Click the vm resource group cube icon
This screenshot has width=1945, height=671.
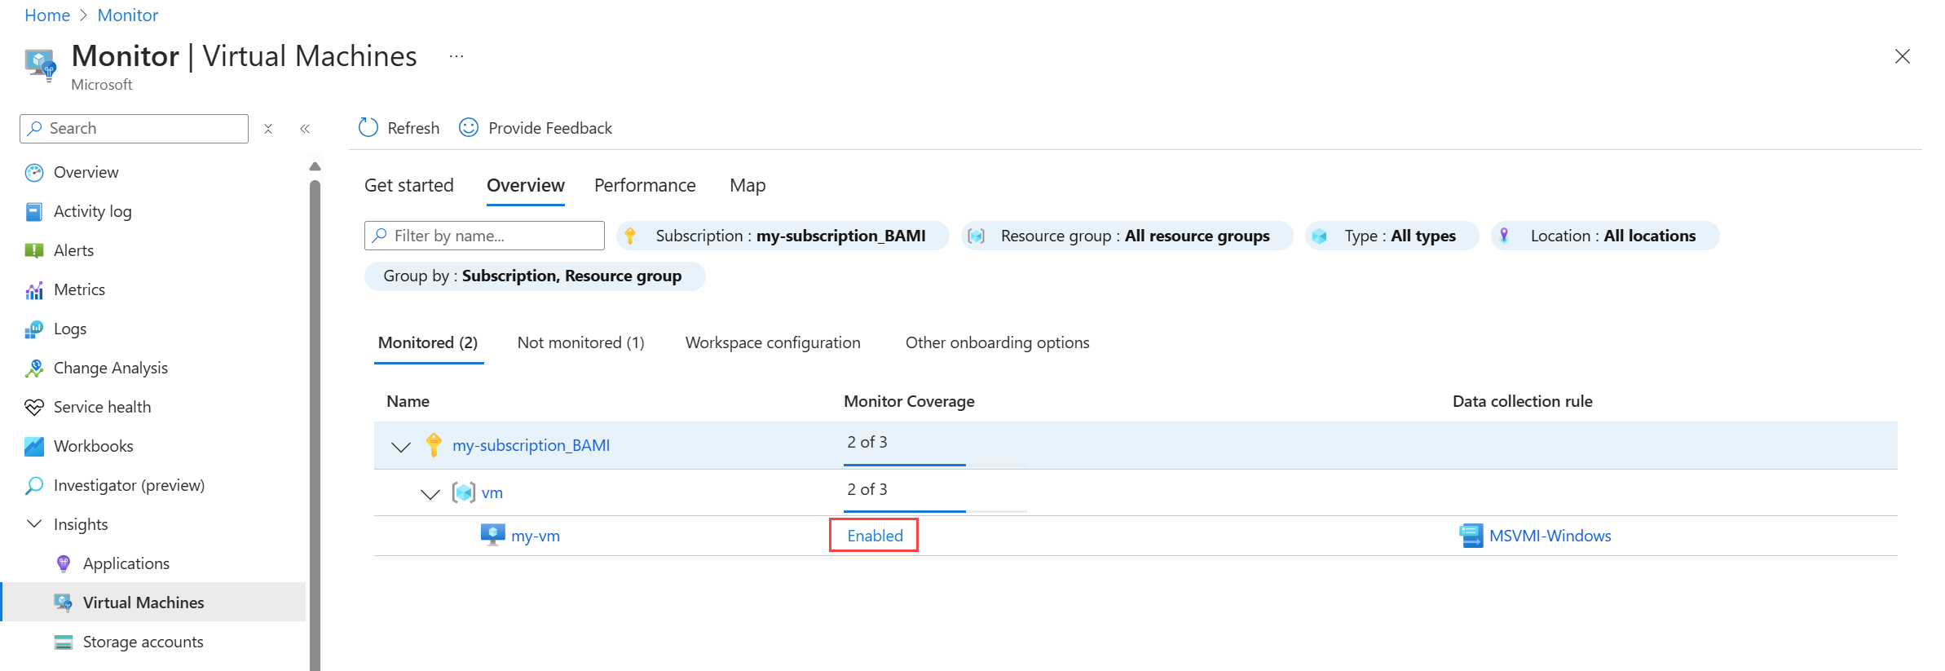coord(464,492)
